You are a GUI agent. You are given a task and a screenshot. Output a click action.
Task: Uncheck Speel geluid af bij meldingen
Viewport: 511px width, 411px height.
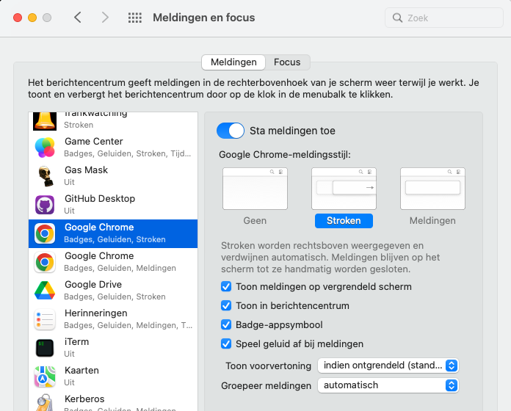pos(226,343)
